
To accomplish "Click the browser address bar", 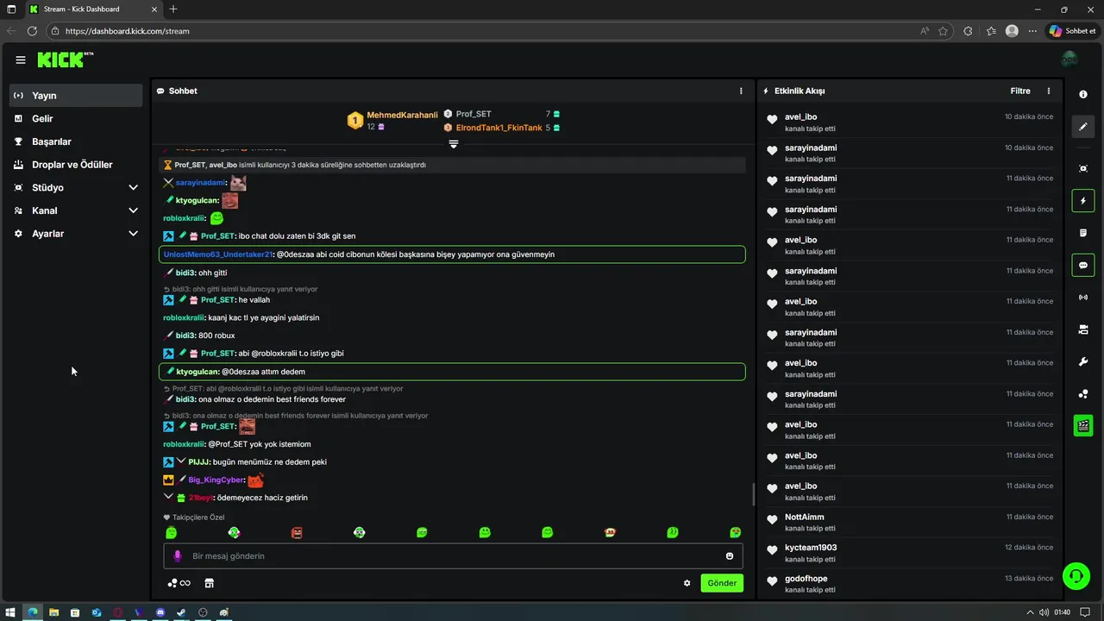I will 483,31.
